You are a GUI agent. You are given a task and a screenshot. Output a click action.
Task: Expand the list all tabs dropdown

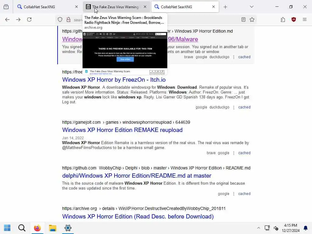(x=251, y=7)
